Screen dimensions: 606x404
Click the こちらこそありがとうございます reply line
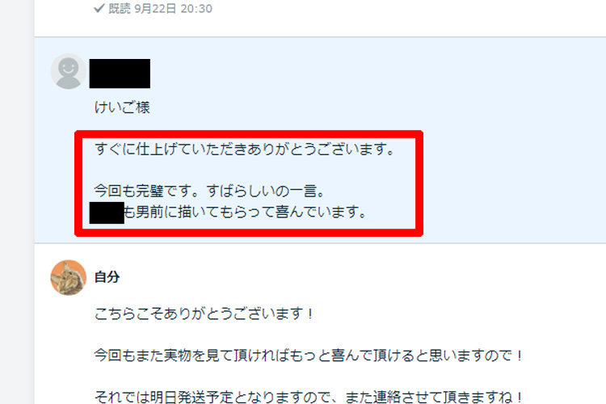coord(204,314)
